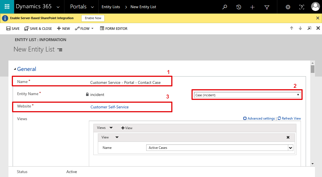Go to the next record down arrow
The height and width of the screenshot is (177, 322).
click(x=300, y=28)
